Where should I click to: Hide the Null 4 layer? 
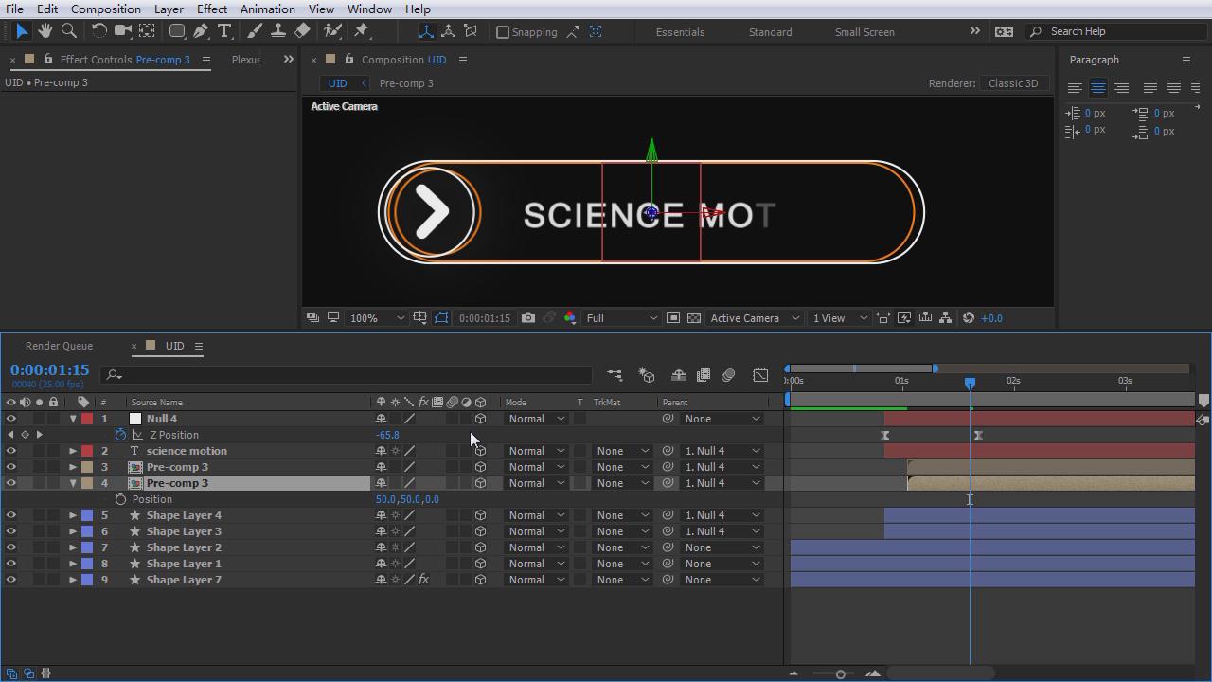pos(11,419)
